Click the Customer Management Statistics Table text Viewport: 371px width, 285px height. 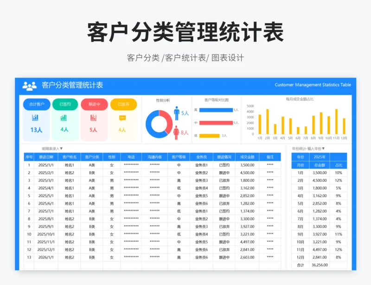click(313, 85)
